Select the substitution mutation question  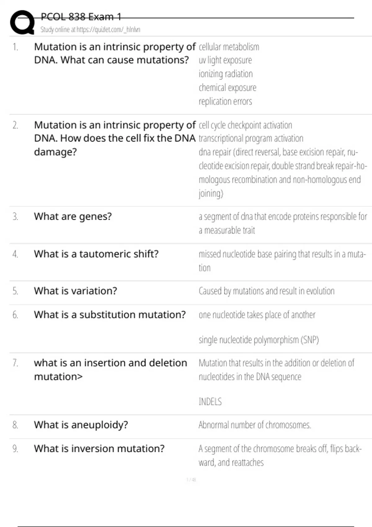coord(110,315)
